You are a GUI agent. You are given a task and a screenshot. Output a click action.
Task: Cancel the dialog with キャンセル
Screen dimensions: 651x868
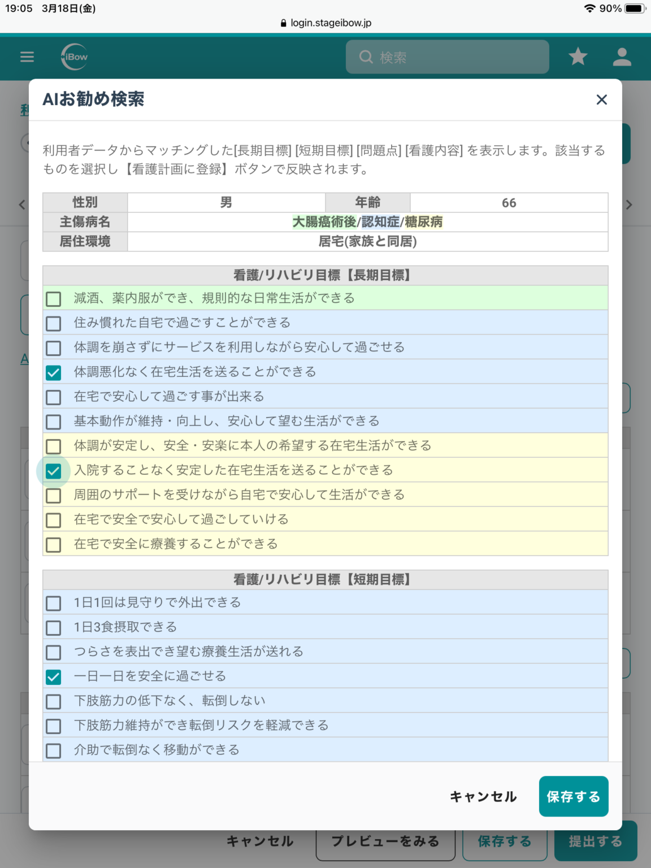point(483,796)
